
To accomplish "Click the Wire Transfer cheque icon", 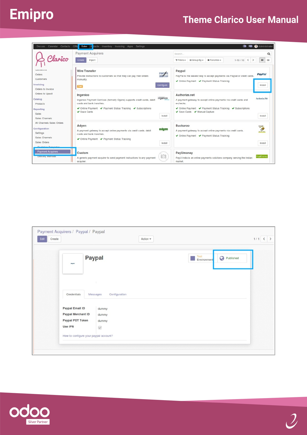I will click(x=163, y=74).
